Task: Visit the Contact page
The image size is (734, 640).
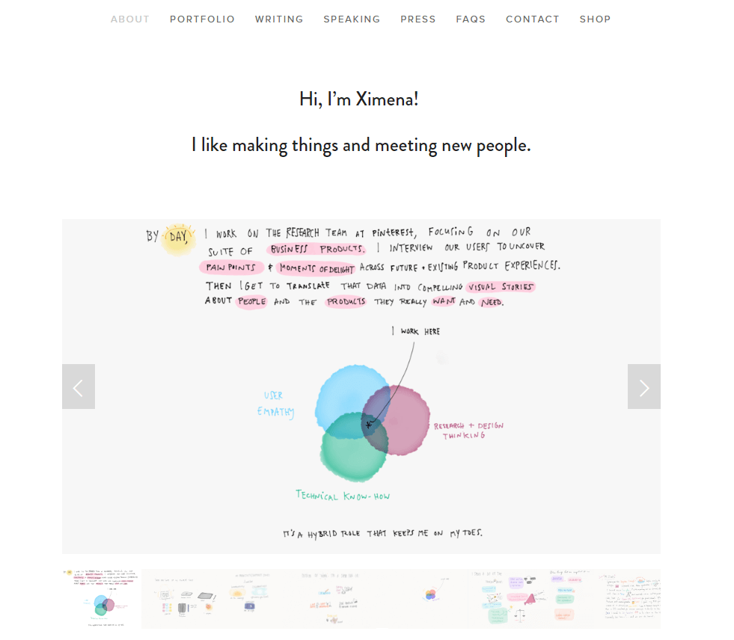Action: (x=532, y=19)
